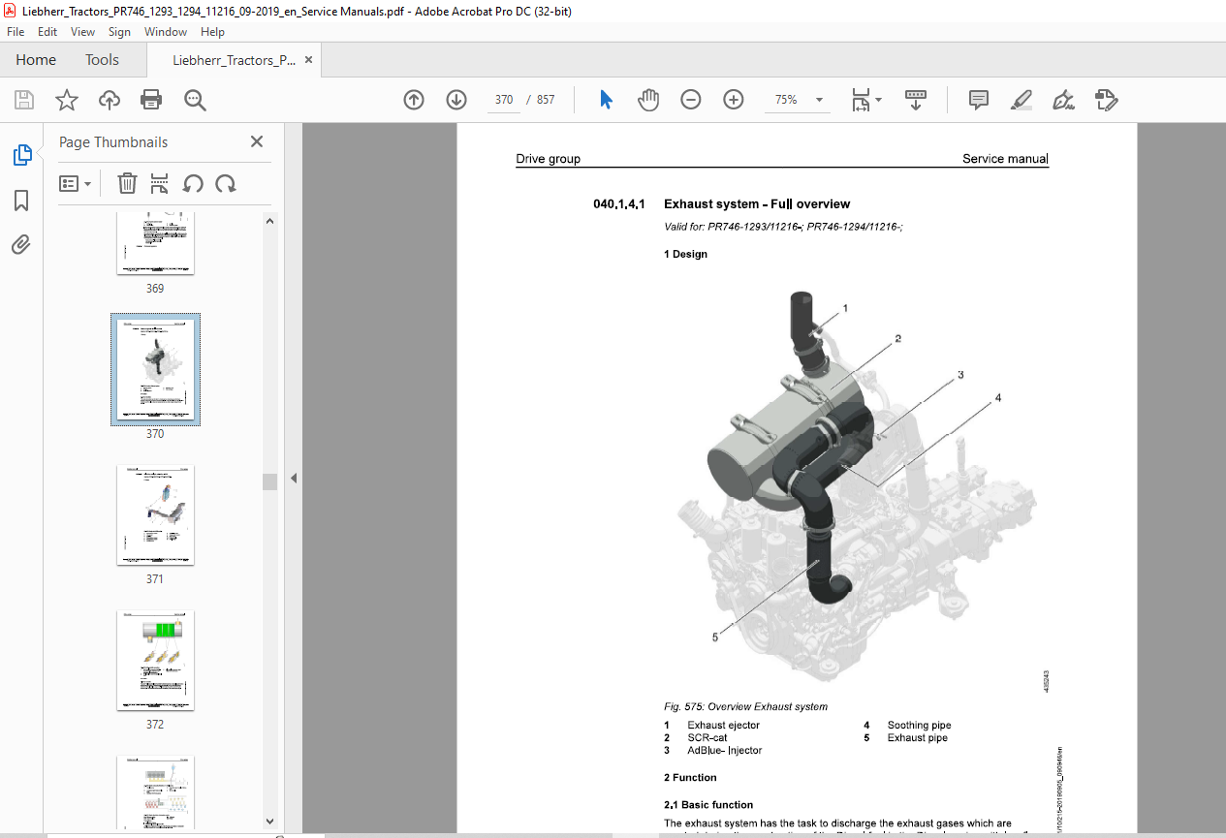Rotate page clockwise in thumbnails panel
This screenshot has height=838, width=1226.
226,183
